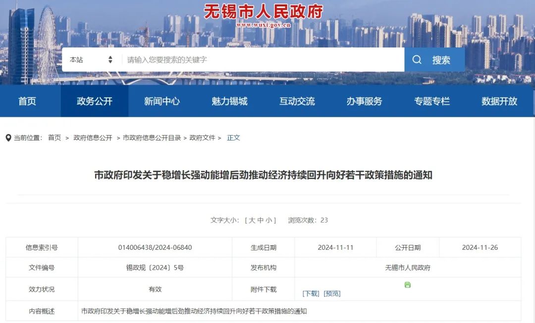Click the magnifier icon in search button
This screenshot has width=535, height=323.
[417, 60]
